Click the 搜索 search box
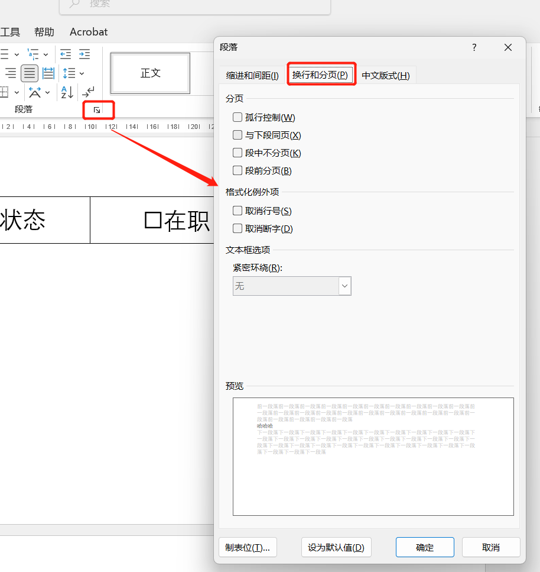 195,5
